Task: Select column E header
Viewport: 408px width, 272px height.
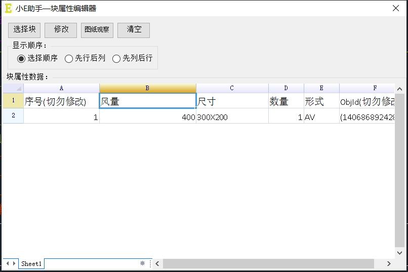Action: pos(321,88)
